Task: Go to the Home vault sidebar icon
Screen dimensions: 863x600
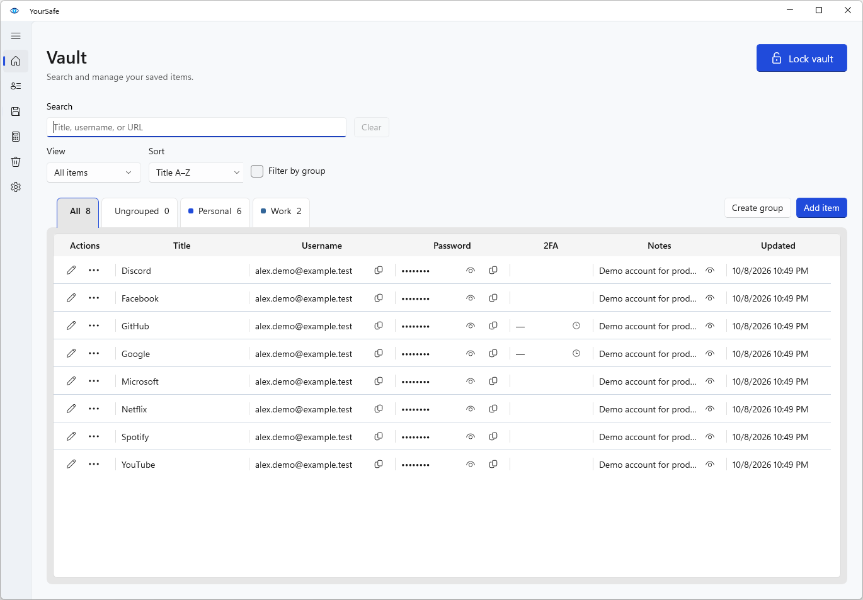Action: (x=16, y=61)
